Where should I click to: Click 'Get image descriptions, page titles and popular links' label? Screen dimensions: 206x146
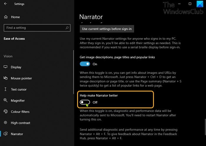(x=117, y=57)
